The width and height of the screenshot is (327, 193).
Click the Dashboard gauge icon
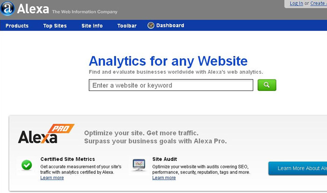click(151, 26)
